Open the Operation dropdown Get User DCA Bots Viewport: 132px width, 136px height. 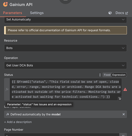65,65
